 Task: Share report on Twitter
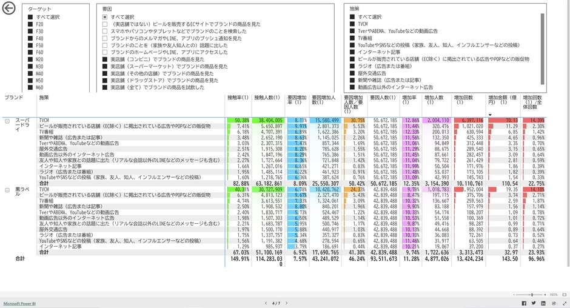click(x=533, y=303)
